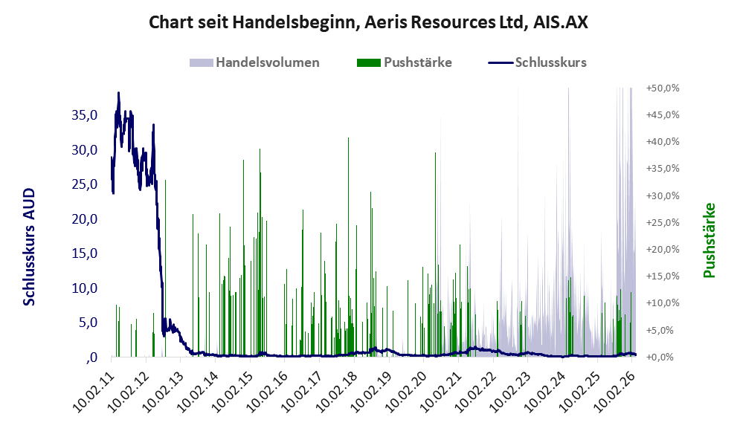This screenshot has height=437, width=737.
Task: Click the +25,0% tick on the right axis
Action: point(662,222)
